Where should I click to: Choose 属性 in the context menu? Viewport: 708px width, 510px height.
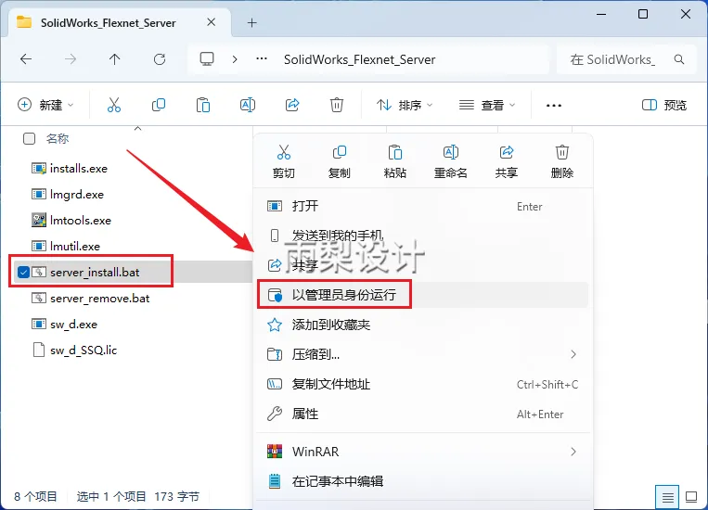tap(423, 414)
